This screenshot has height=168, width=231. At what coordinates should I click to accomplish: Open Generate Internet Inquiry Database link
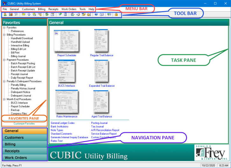[x=69, y=137]
